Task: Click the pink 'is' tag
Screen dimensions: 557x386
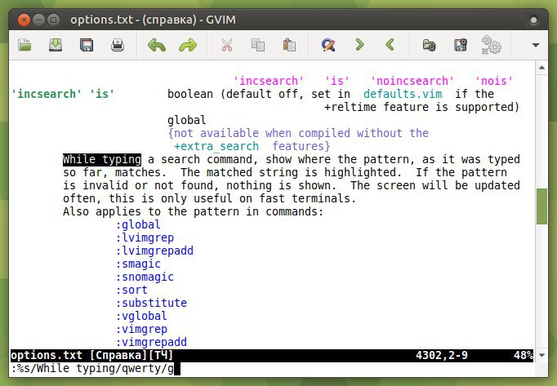Action: 337,81
